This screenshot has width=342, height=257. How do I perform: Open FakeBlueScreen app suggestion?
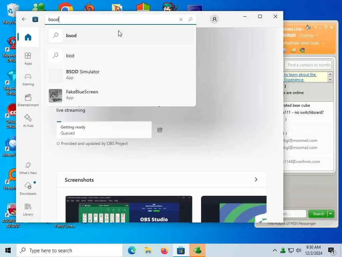click(x=121, y=95)
